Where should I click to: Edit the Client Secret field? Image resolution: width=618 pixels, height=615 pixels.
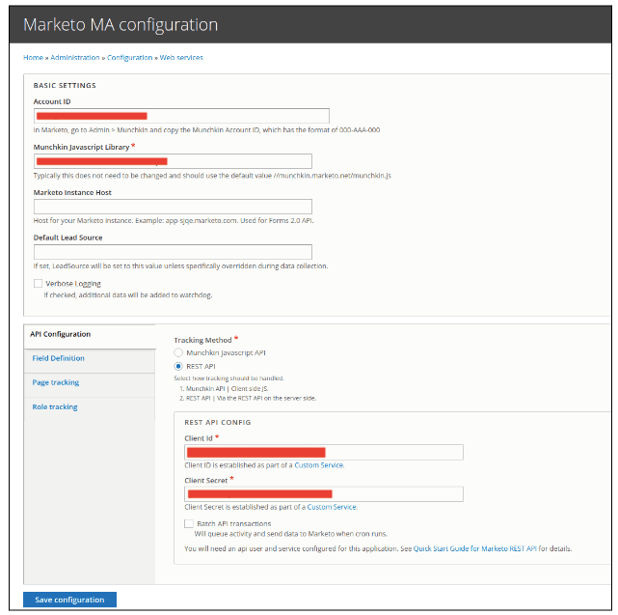point(324,494)
